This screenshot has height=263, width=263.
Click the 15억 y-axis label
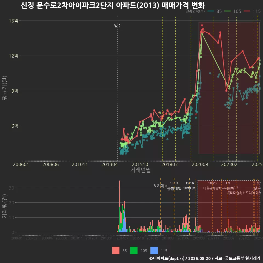(14, 21)
